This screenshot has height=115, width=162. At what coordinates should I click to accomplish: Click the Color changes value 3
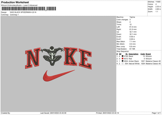130,20
